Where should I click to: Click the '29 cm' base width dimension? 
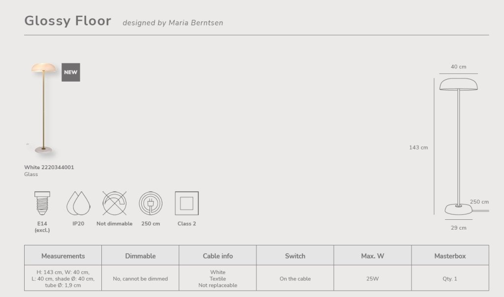point(458,228)
